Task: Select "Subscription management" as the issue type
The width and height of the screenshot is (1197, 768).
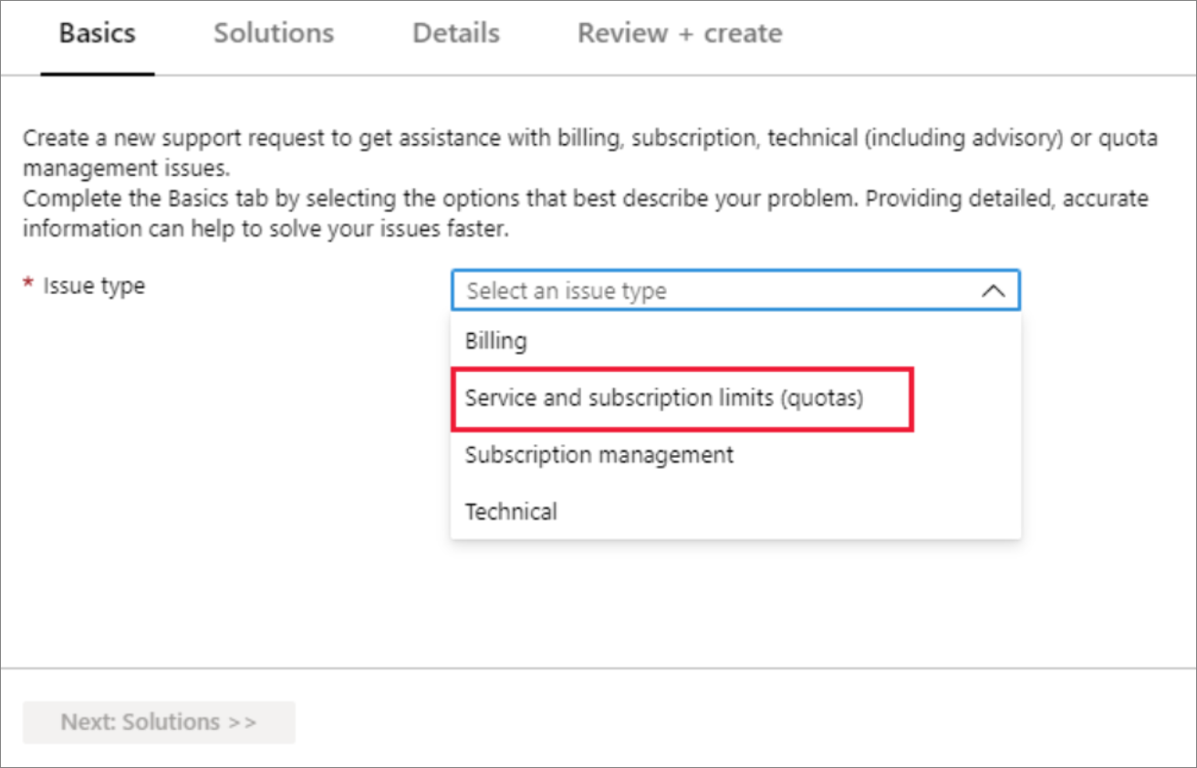Action: (x=598, y=455)
